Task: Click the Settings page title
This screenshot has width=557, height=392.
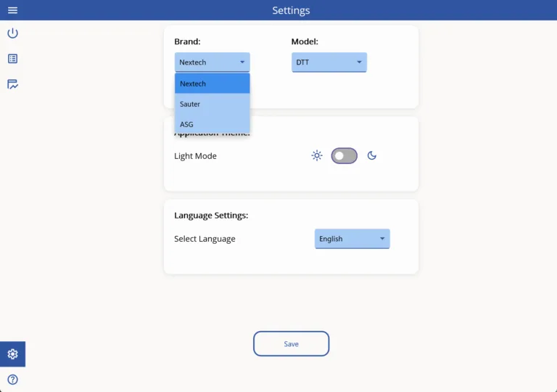Action: (x=291, y=10)
